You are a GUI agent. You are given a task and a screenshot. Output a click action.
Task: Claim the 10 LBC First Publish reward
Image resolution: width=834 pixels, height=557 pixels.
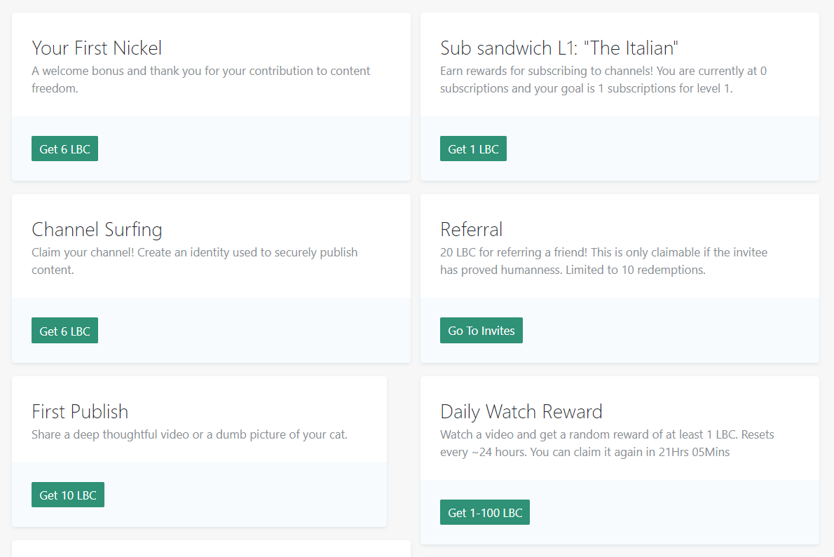[67, 494]
